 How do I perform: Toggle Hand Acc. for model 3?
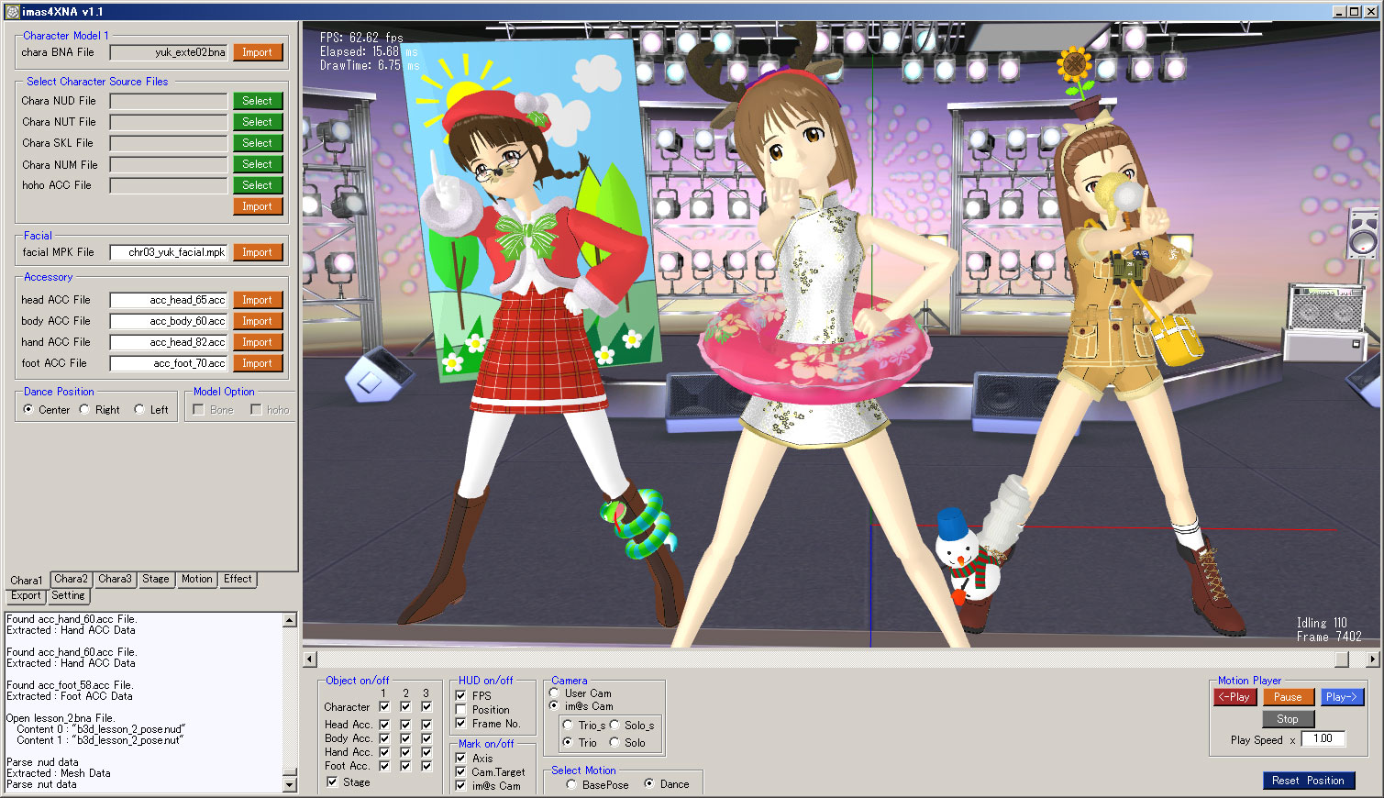(x=426, y=752)
